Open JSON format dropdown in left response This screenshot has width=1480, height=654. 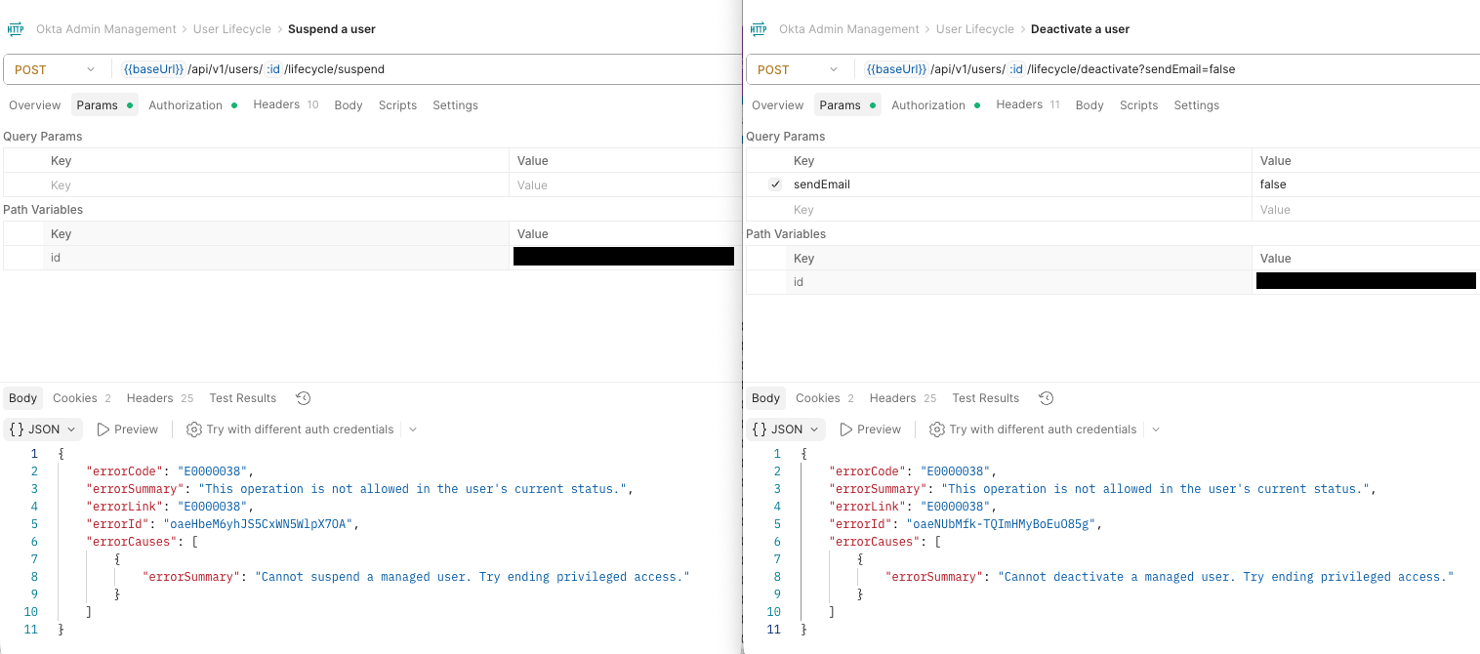(x=43, y=429)
